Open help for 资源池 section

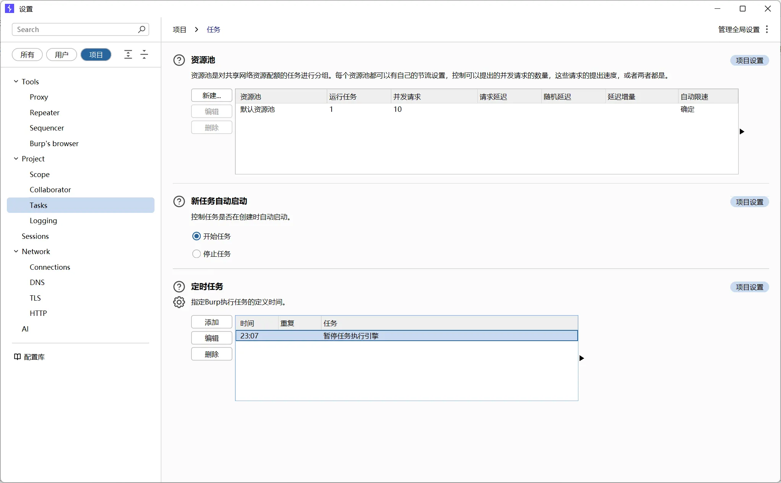pos(179,60)
